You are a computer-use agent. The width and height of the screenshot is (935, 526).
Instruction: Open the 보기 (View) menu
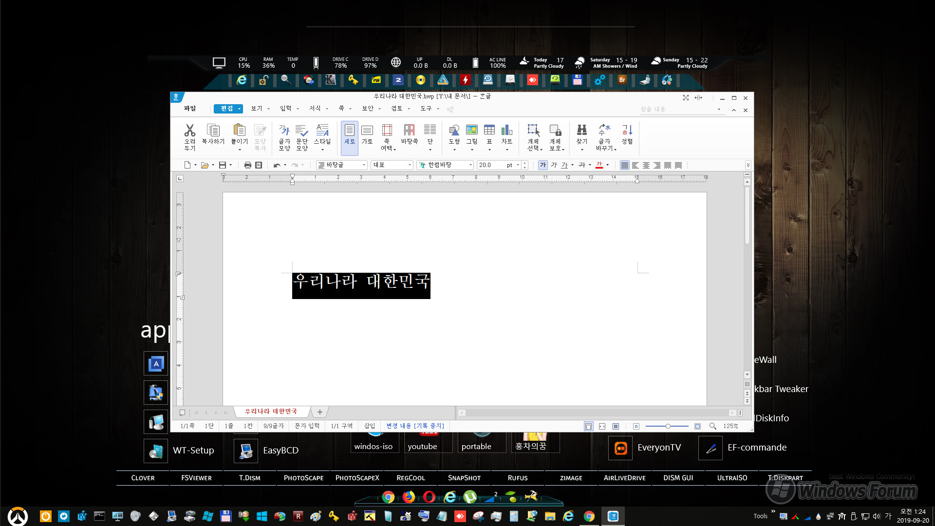(x=256, y=109)
